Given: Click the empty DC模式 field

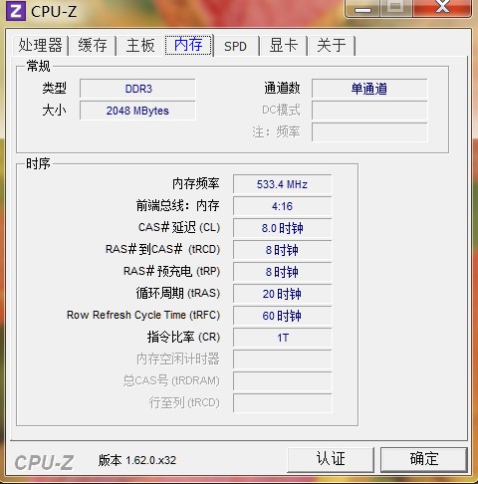Looking at the screenshot, I should point(369,111).
